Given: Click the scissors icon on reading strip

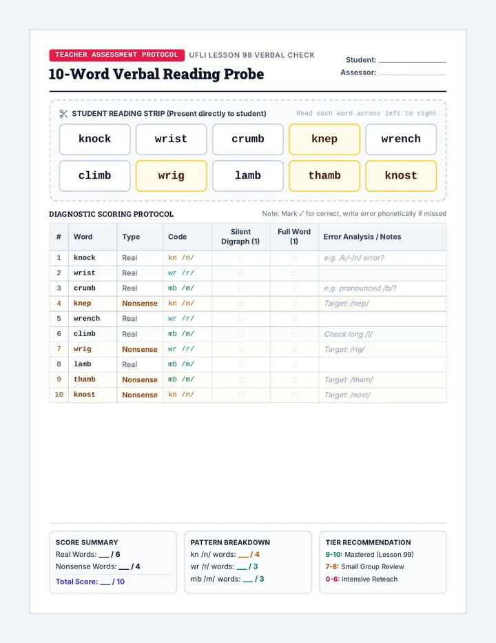Looking at the screenshot, I should point(63,114).
